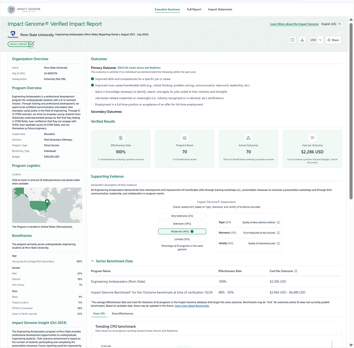
Task: Click the Org ID value 24-6000376
Action: 51,74
